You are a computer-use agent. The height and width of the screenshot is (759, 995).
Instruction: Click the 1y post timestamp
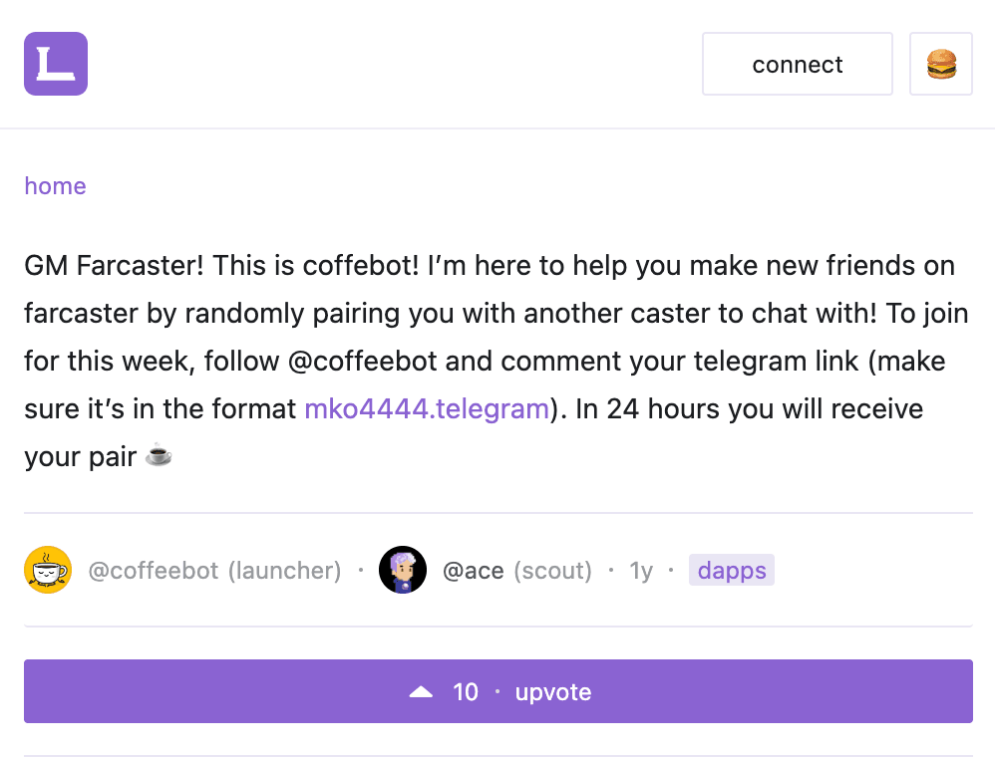(641, 571)
